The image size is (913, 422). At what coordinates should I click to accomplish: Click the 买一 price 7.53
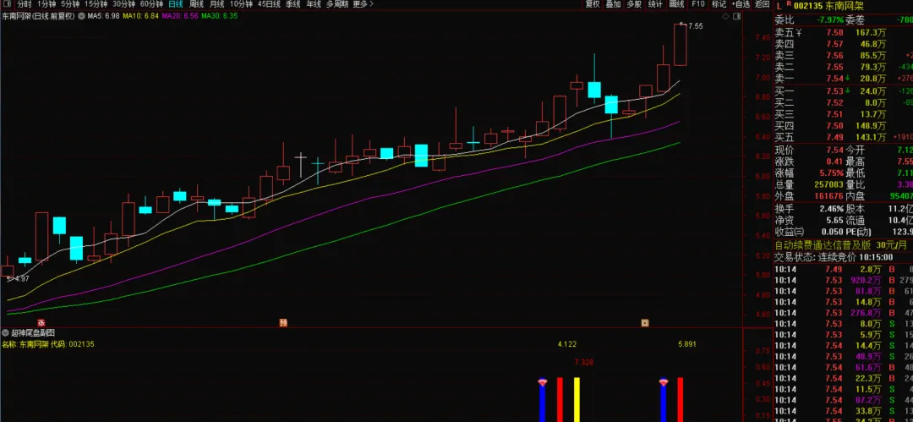(834, 91)
